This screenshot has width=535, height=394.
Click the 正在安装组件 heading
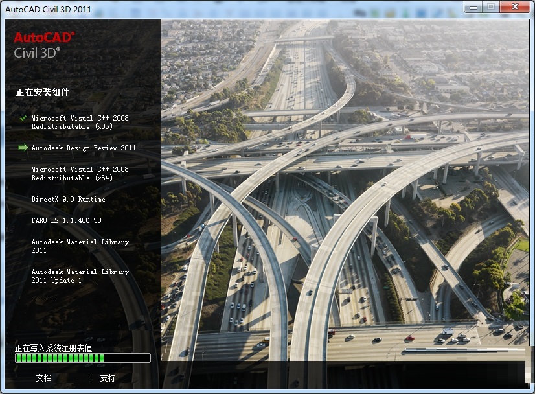(x=43, y=92)
